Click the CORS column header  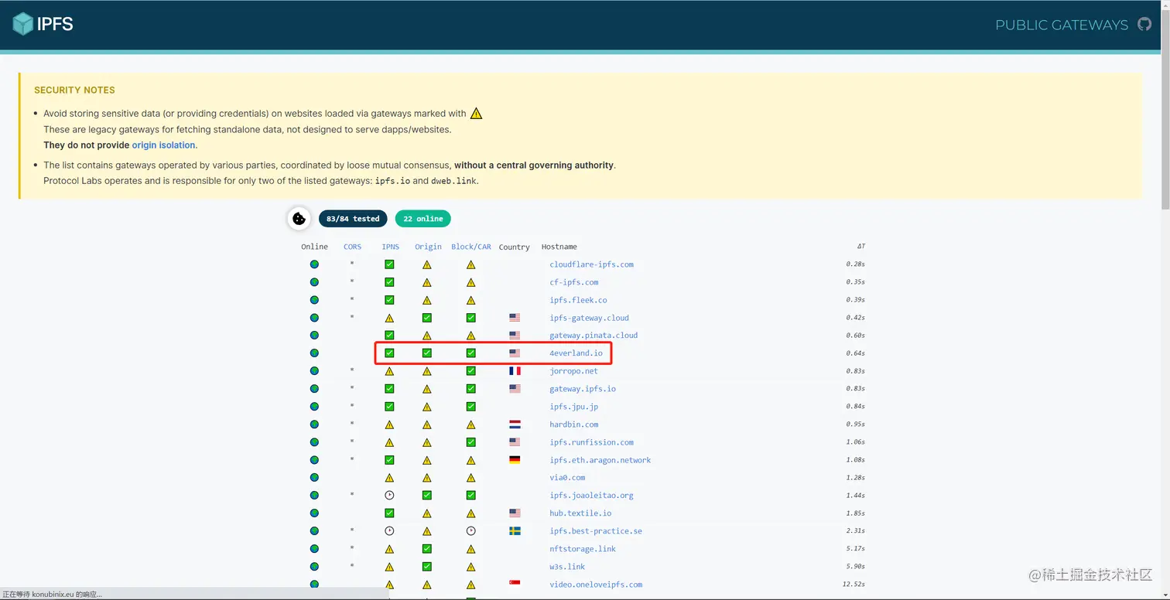click(x=352, y=247)
